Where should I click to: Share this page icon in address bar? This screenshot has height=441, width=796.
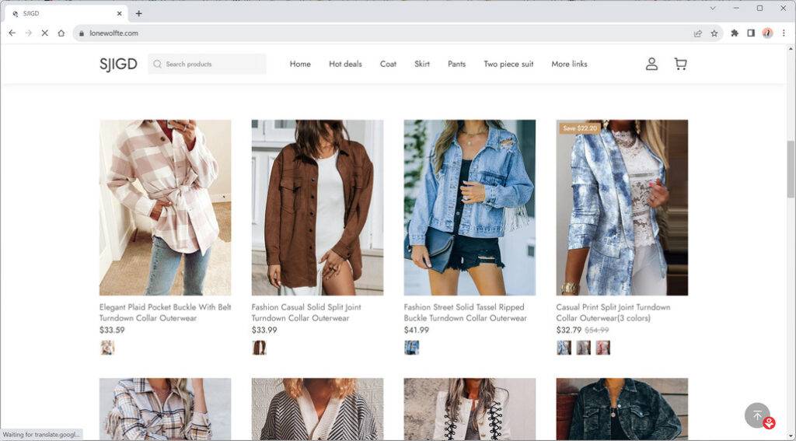(x=697, y=33)
